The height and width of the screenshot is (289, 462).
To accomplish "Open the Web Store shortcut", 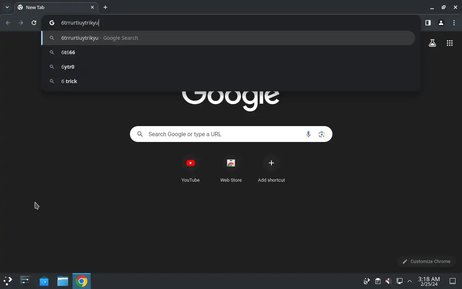I will (231, 169).
